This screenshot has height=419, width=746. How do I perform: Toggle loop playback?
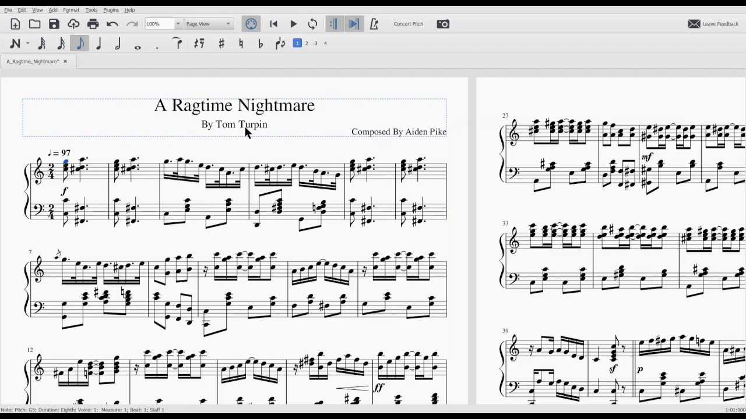(x=313, y=24)
